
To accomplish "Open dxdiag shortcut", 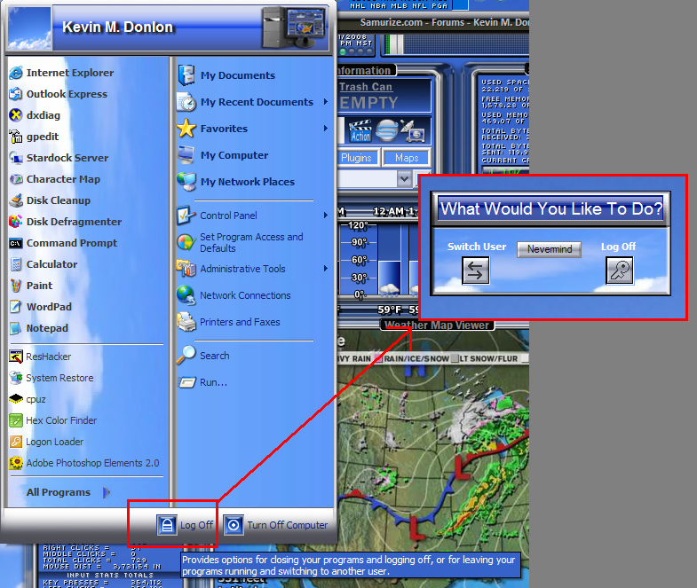I will [35, 115].
